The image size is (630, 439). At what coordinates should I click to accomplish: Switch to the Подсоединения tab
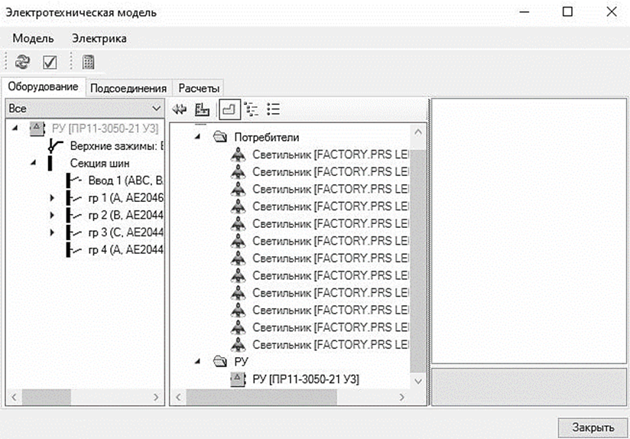coord(128,88)
